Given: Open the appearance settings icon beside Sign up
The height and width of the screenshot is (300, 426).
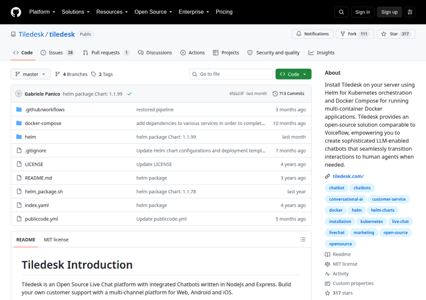Looking at the screenshot, I should pos(410,12).
